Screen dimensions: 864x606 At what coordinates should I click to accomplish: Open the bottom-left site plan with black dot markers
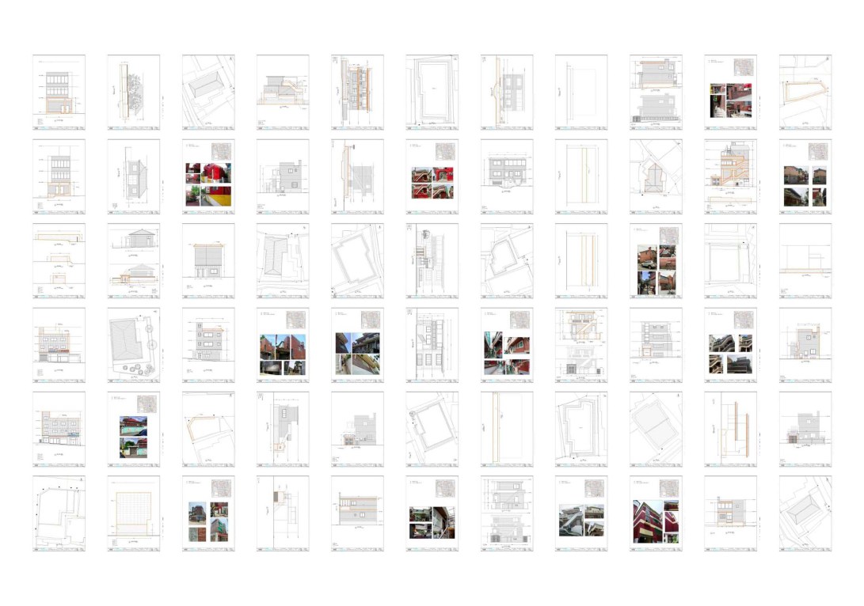(59, 513)
